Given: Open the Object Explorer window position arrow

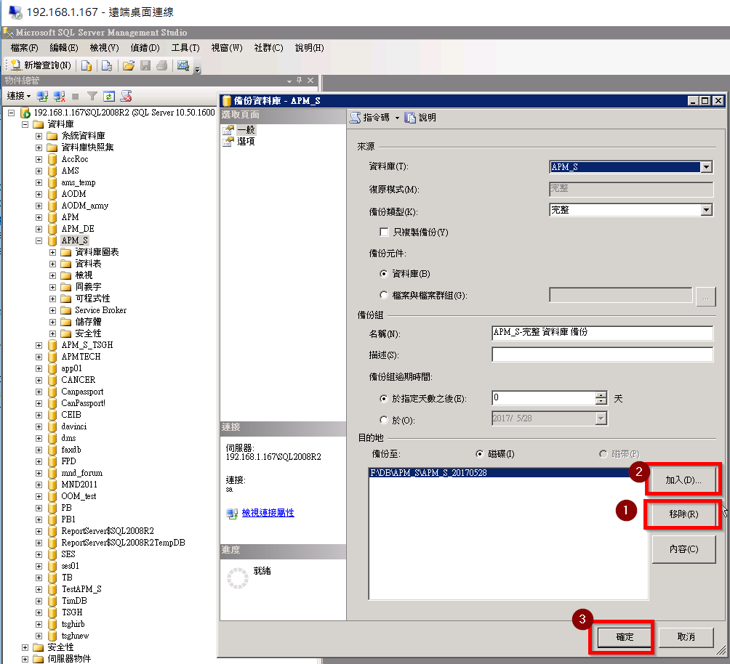Looking at the screenshot, I should (289, 81).
